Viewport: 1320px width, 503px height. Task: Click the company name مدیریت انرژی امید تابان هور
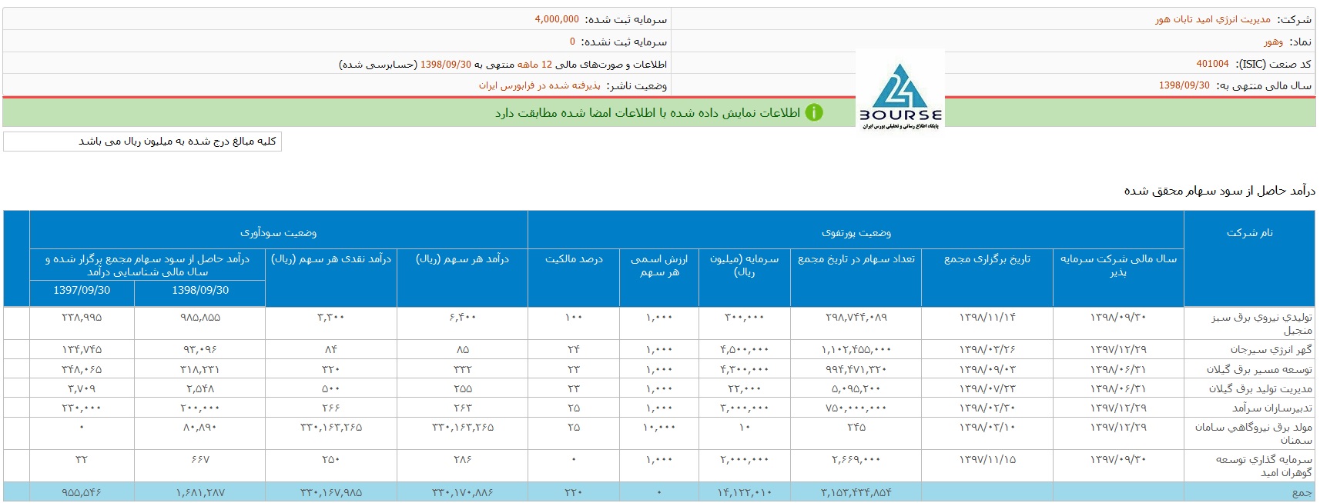pyautogui.click(x=1213, y=19)
